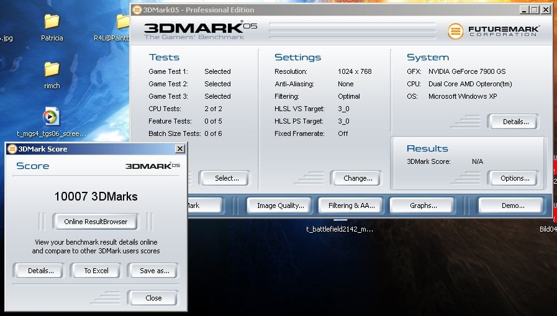Click Filtering value Optimal

click(349, 96)
